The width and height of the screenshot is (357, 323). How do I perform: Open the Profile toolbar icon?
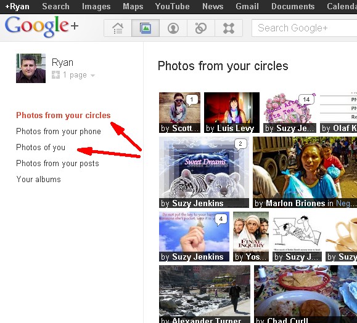[x=173, y=28]
